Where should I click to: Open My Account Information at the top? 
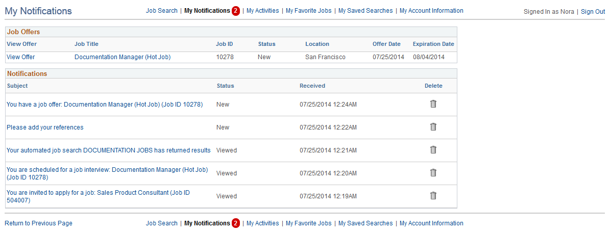coord(431,11)
